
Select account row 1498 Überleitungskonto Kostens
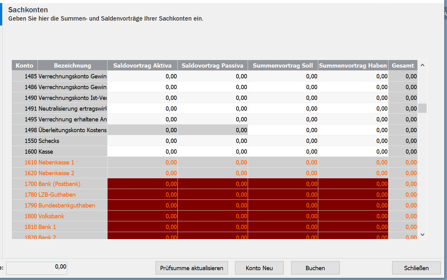pos(214,130)
